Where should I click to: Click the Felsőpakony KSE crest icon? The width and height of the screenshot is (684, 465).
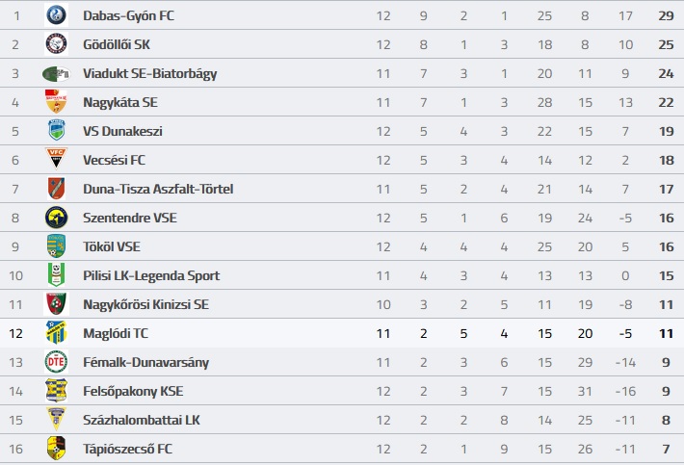56,390
